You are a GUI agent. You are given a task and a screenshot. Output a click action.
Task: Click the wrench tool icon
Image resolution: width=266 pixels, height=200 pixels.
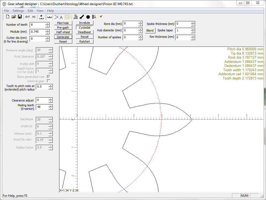point(82,17)
